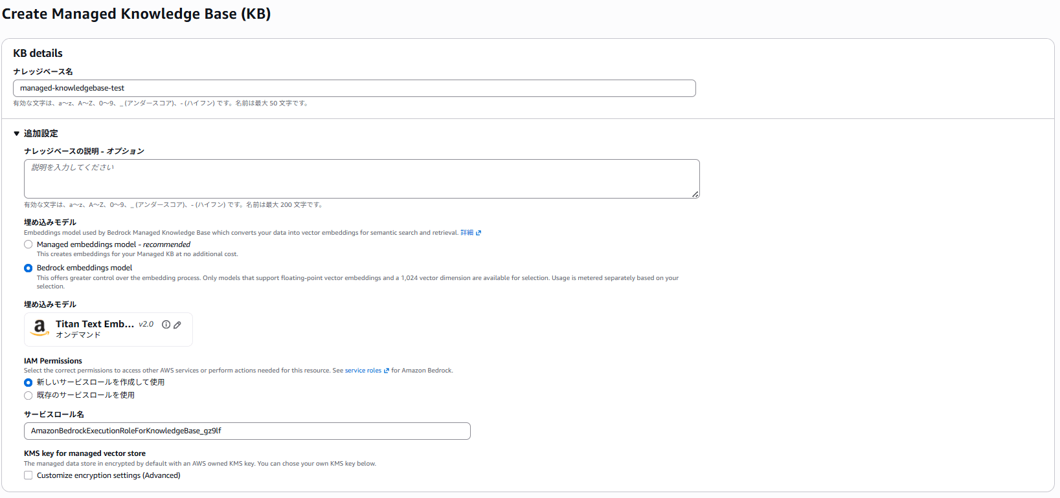Click the edit pencil icon for embeddings model
The image size is (1060, 498).
(x=177, y=325)
